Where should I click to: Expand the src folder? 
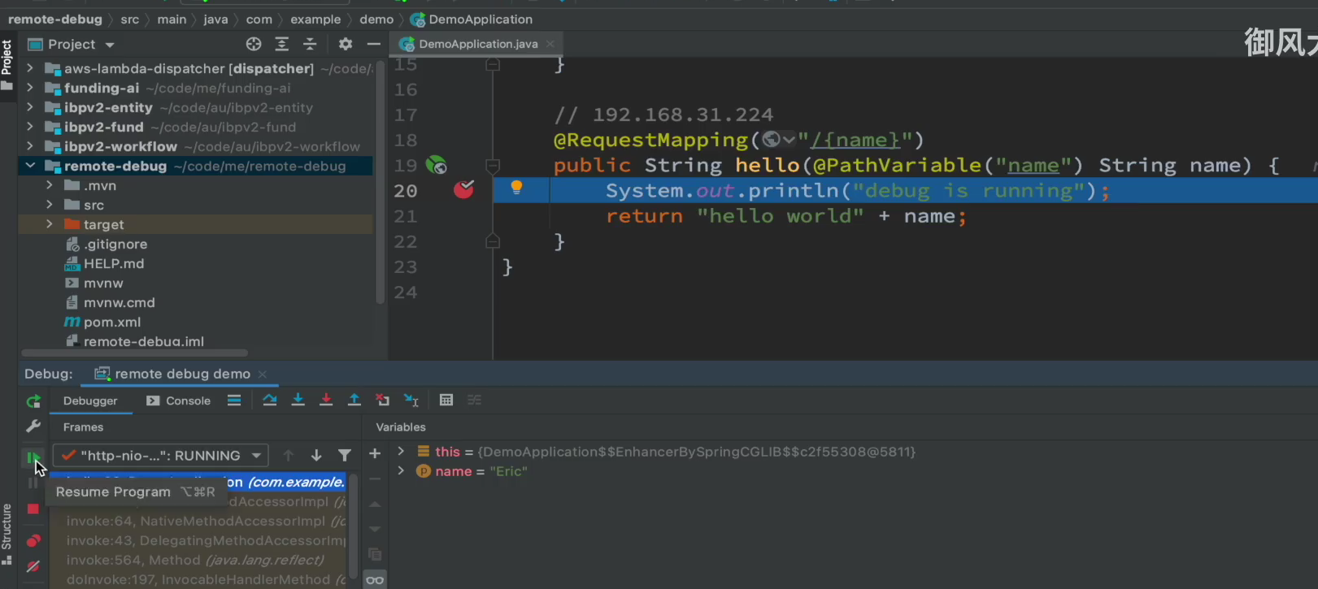point(50,205)
